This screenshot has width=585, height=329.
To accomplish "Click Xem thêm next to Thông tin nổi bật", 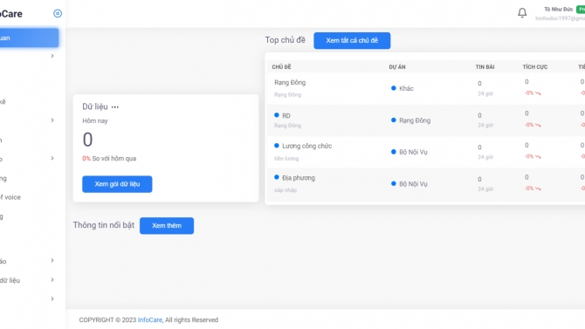I will 167,226.
